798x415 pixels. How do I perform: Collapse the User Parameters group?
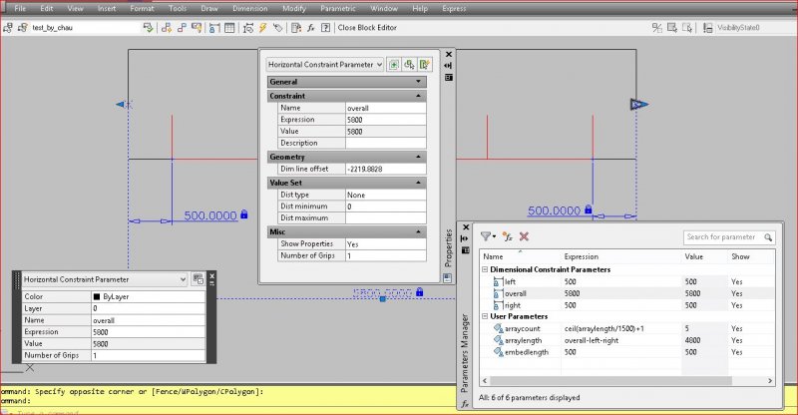(x=485, y=314)
